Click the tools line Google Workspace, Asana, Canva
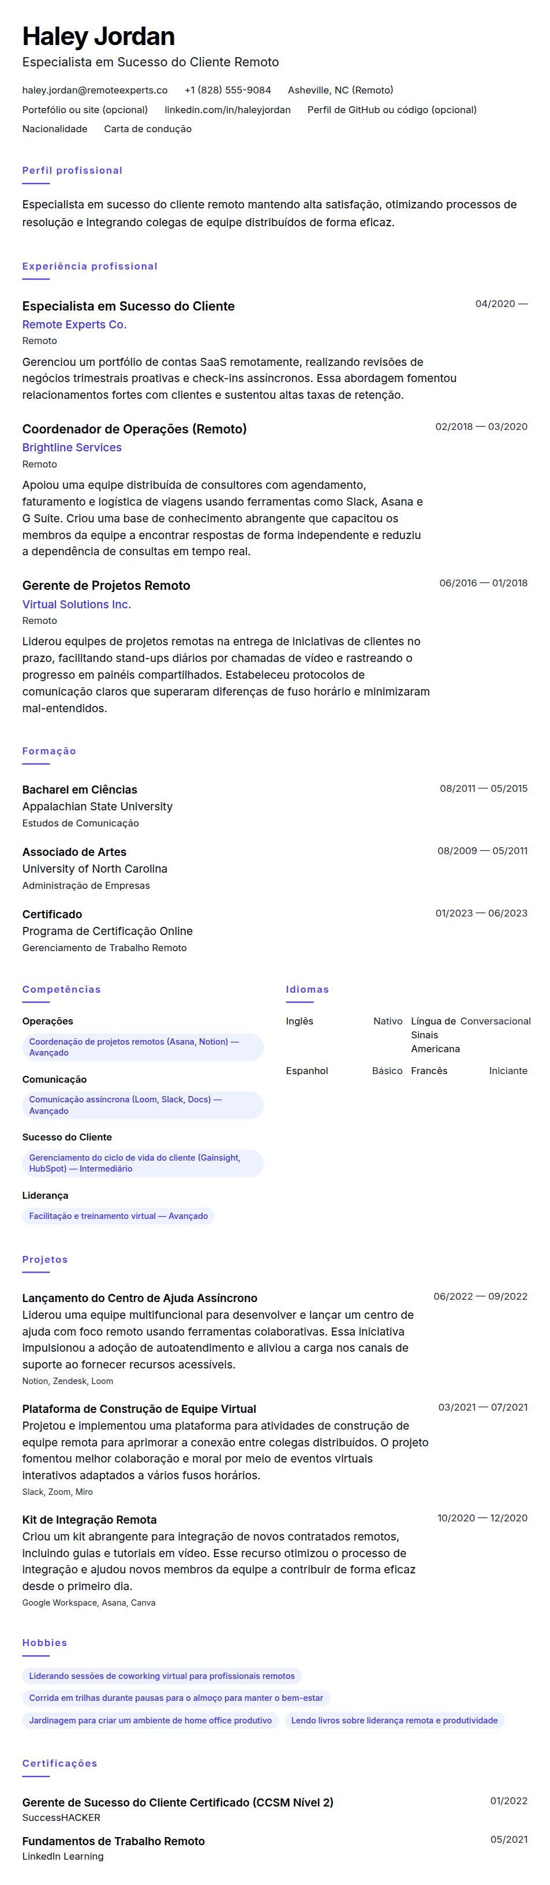Screen dimensions: 550x1885 coord(88,1603)
